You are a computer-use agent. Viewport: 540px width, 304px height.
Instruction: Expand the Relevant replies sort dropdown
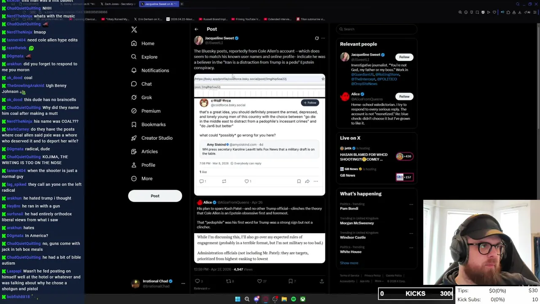point(202,288)
